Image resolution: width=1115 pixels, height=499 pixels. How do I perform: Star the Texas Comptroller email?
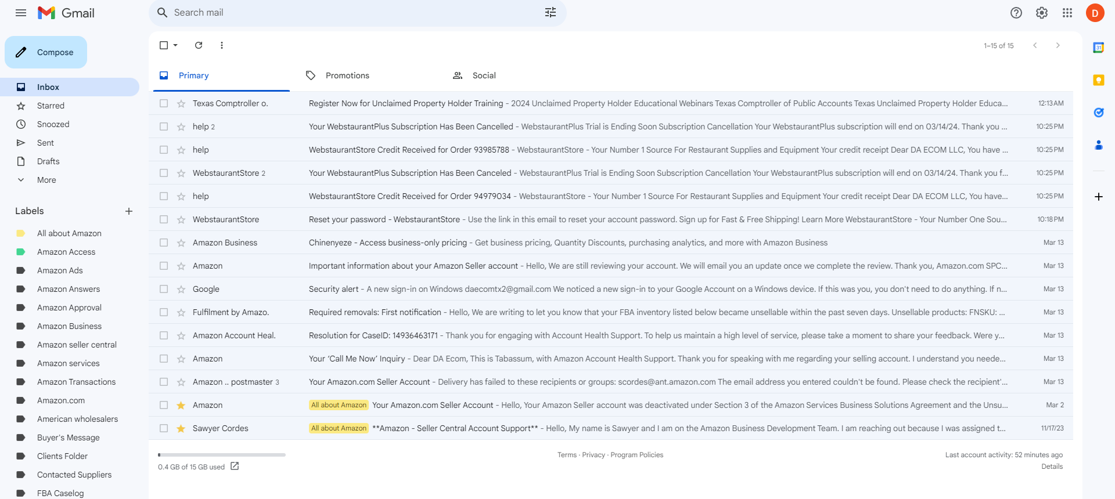[x=181, y=103]
